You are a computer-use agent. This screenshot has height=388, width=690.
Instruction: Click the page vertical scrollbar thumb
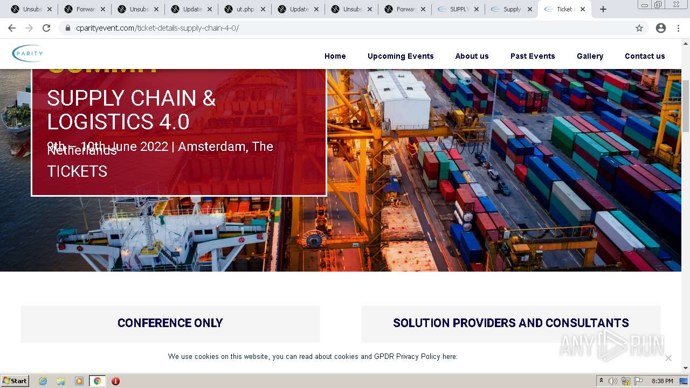point(686,106)
